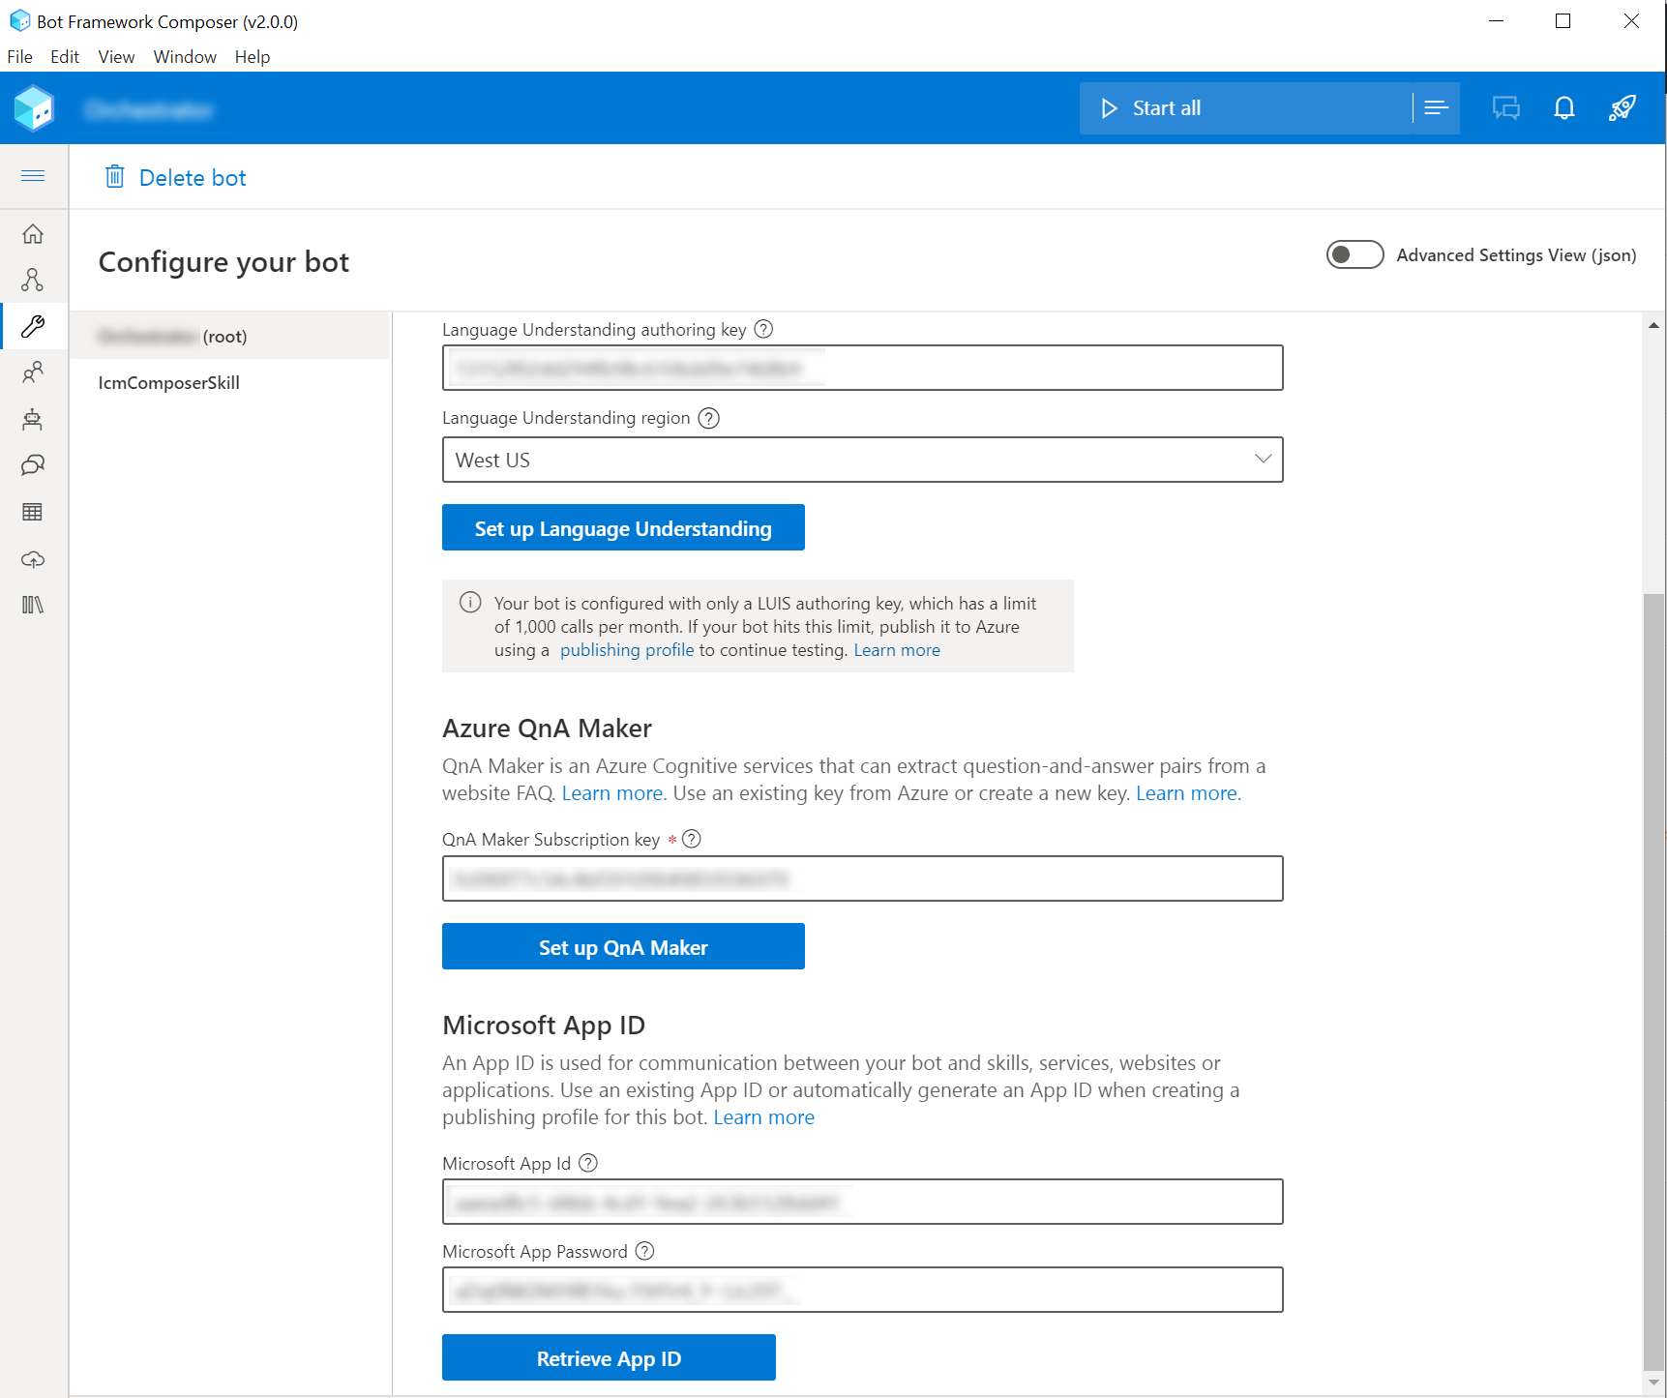1667x1398 pixels.
Task: Open the Bot responses view
Action: coord(33,419)
